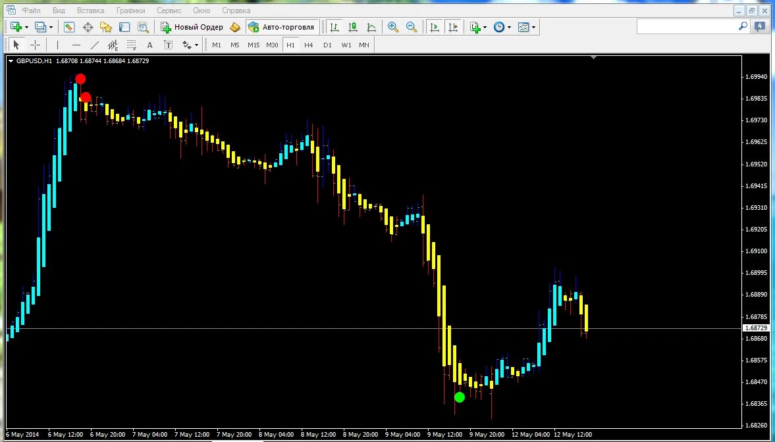Select the horizontal line drawing tool
The height and width of the screenshot is (442, 775).
76,44
